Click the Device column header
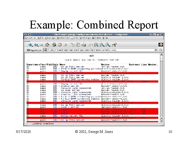This screenshot has height=141, width=188. click(105, 64)
